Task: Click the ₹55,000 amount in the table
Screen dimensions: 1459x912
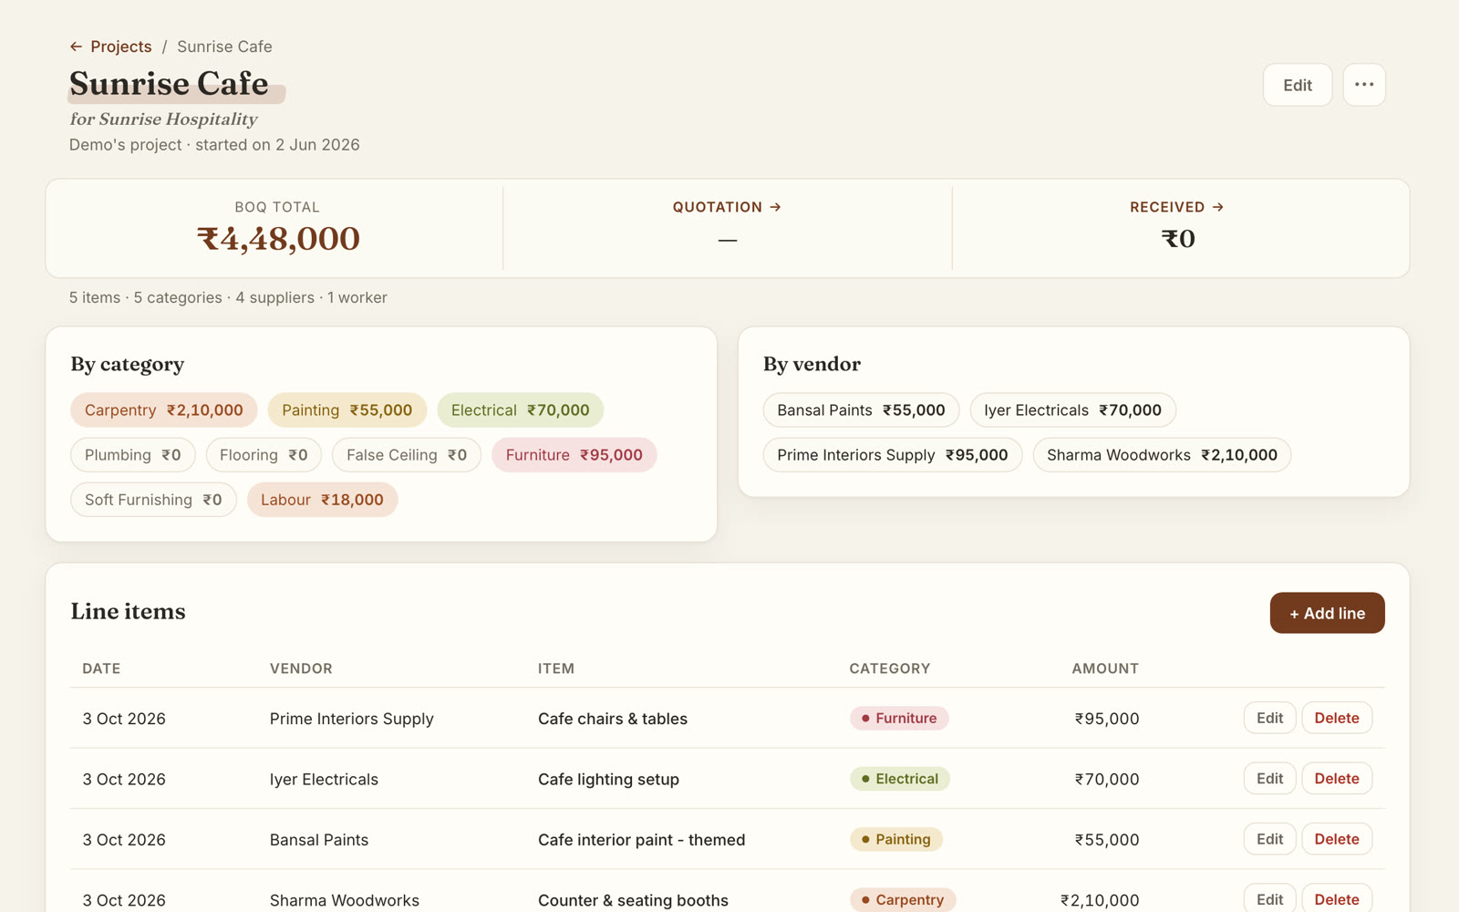Action: tap(1106, 840)
